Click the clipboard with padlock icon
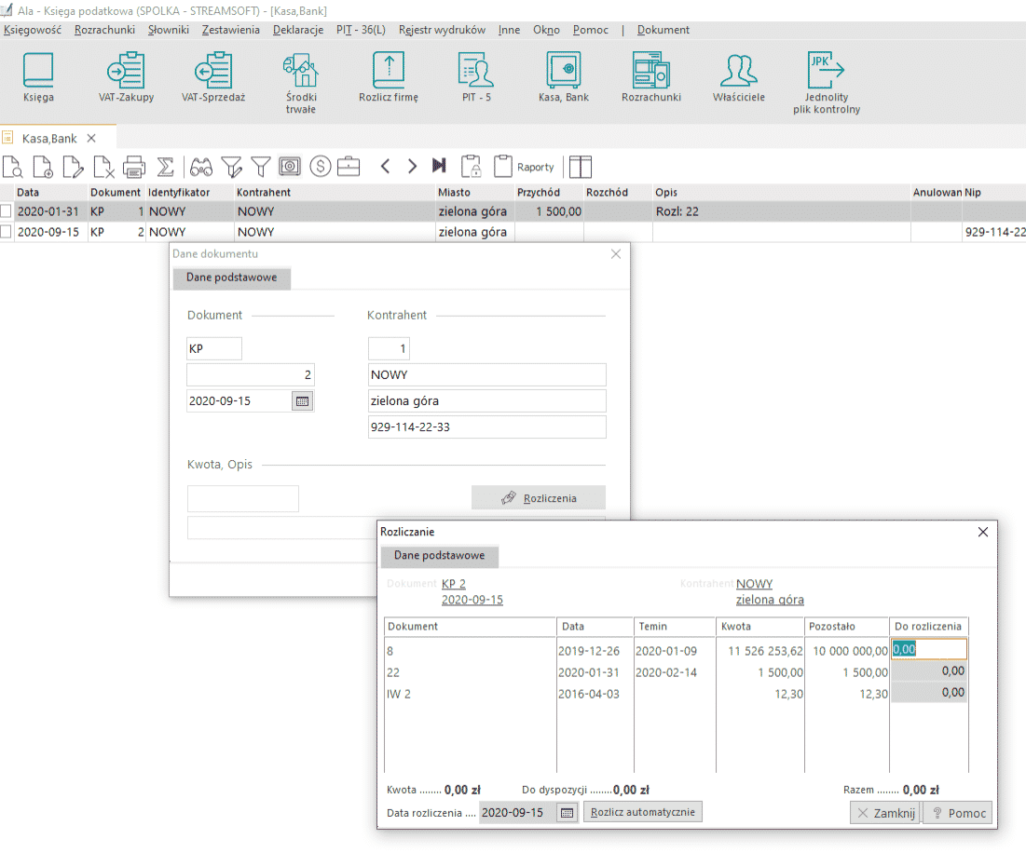 (x=472, y=167)
